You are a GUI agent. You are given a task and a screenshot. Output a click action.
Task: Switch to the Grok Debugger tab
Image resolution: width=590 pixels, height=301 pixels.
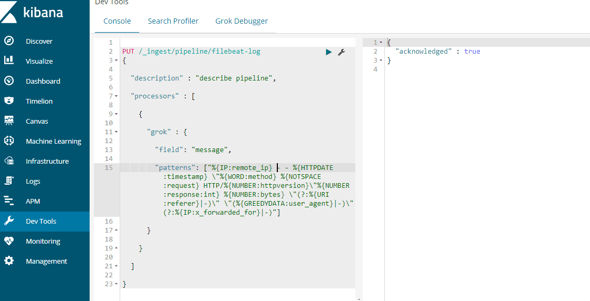pos(241,21)
